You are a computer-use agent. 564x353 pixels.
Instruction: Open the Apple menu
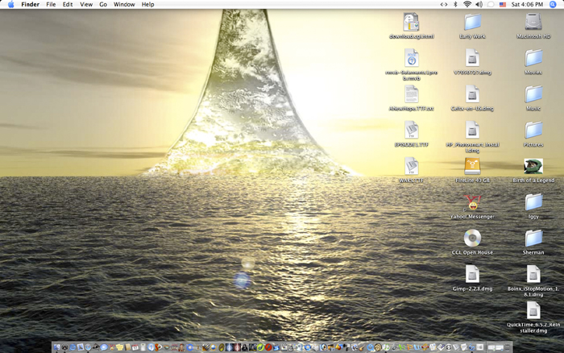point(10,4)
